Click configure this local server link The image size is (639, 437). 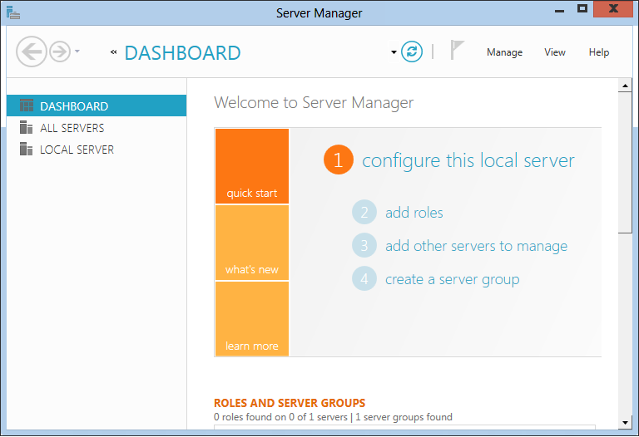click(x=468, y=160)
